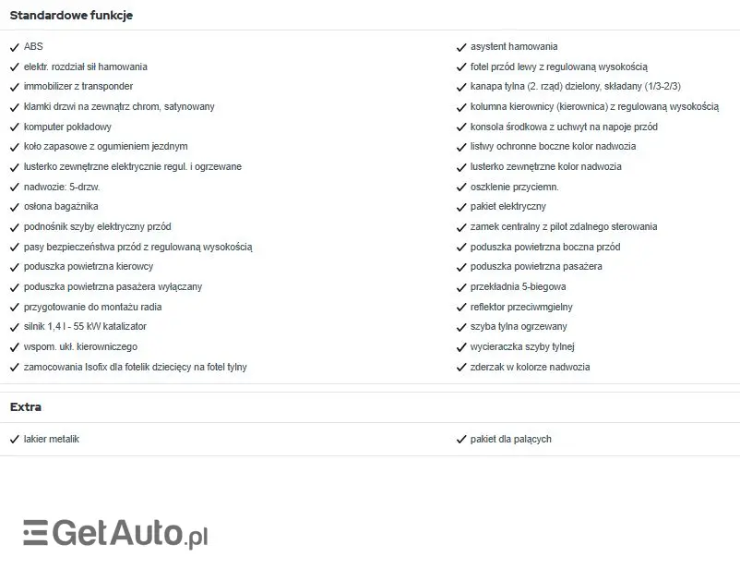The height and width of the screenshot is (569, 740).
Task: Click the checkmark next to asystent hamowania
Action: 461,47
